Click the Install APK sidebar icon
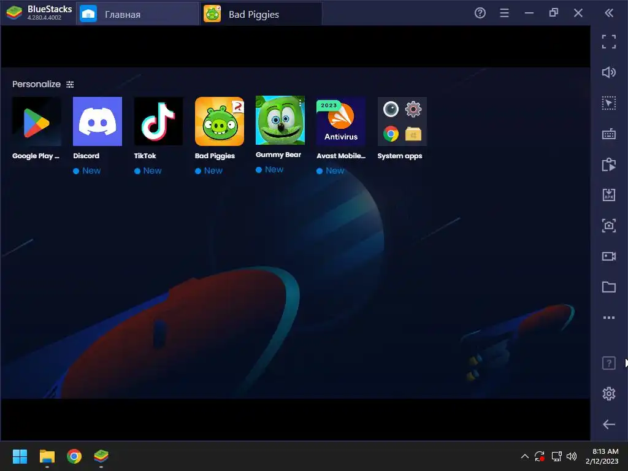Screen dimensions: 628x471 tap(609, 195)
